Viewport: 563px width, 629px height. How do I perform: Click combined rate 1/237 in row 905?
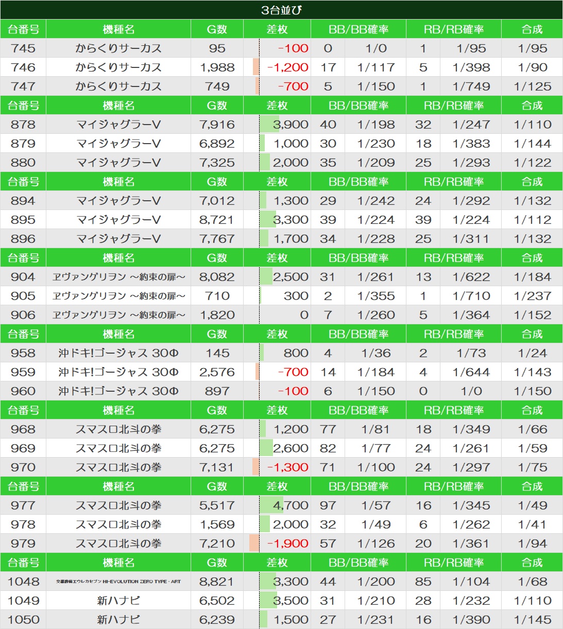[x=533, y=296]
